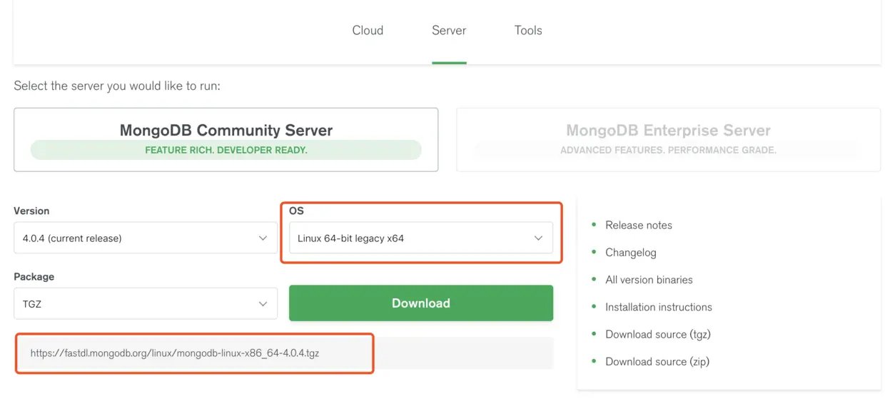The image size is (885, 399).
Task: Click the green Download button
Action: pyautogui.click(x=421, y=303)
